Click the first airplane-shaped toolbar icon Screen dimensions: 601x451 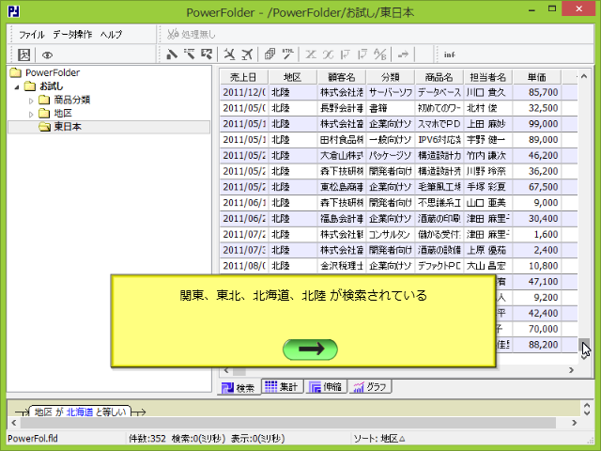[229, 54]
